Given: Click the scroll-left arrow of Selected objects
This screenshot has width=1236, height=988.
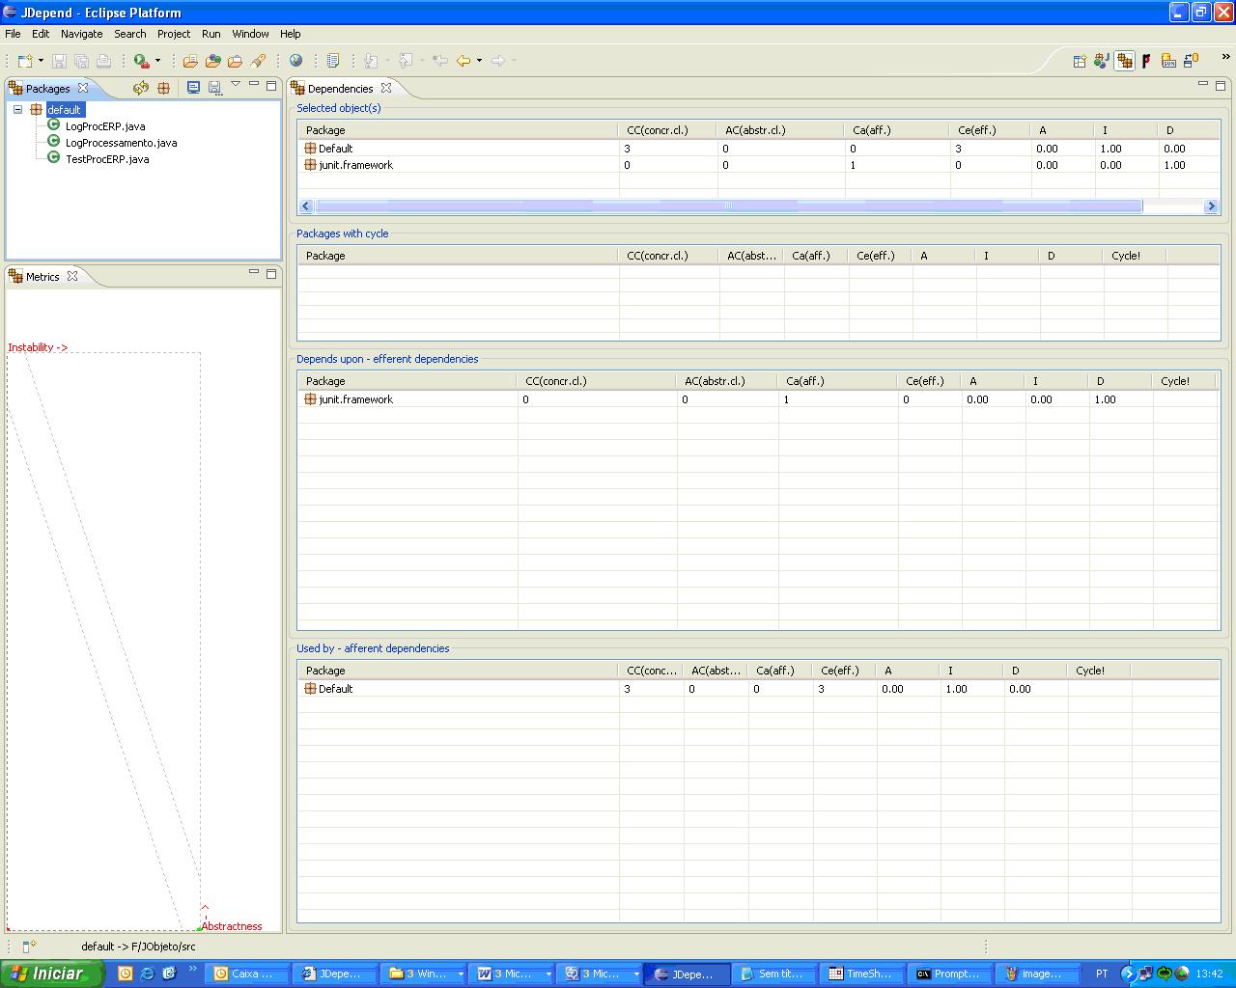Looking at the screenshot, I should click(306, 206).
